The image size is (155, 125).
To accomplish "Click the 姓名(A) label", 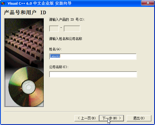I will click(56, 49).
